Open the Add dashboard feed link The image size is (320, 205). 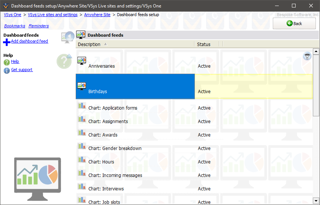pyautogui.click(x=30, y=42)
